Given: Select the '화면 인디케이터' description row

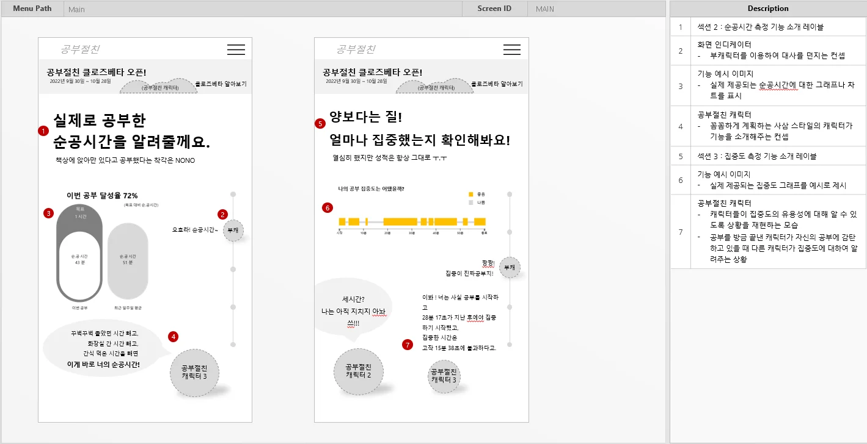Looking at the screenshot, I should click(768, 50).
